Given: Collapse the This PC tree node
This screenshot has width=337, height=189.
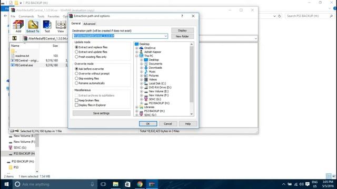Looking at the screenshot, I should (137, 56).
